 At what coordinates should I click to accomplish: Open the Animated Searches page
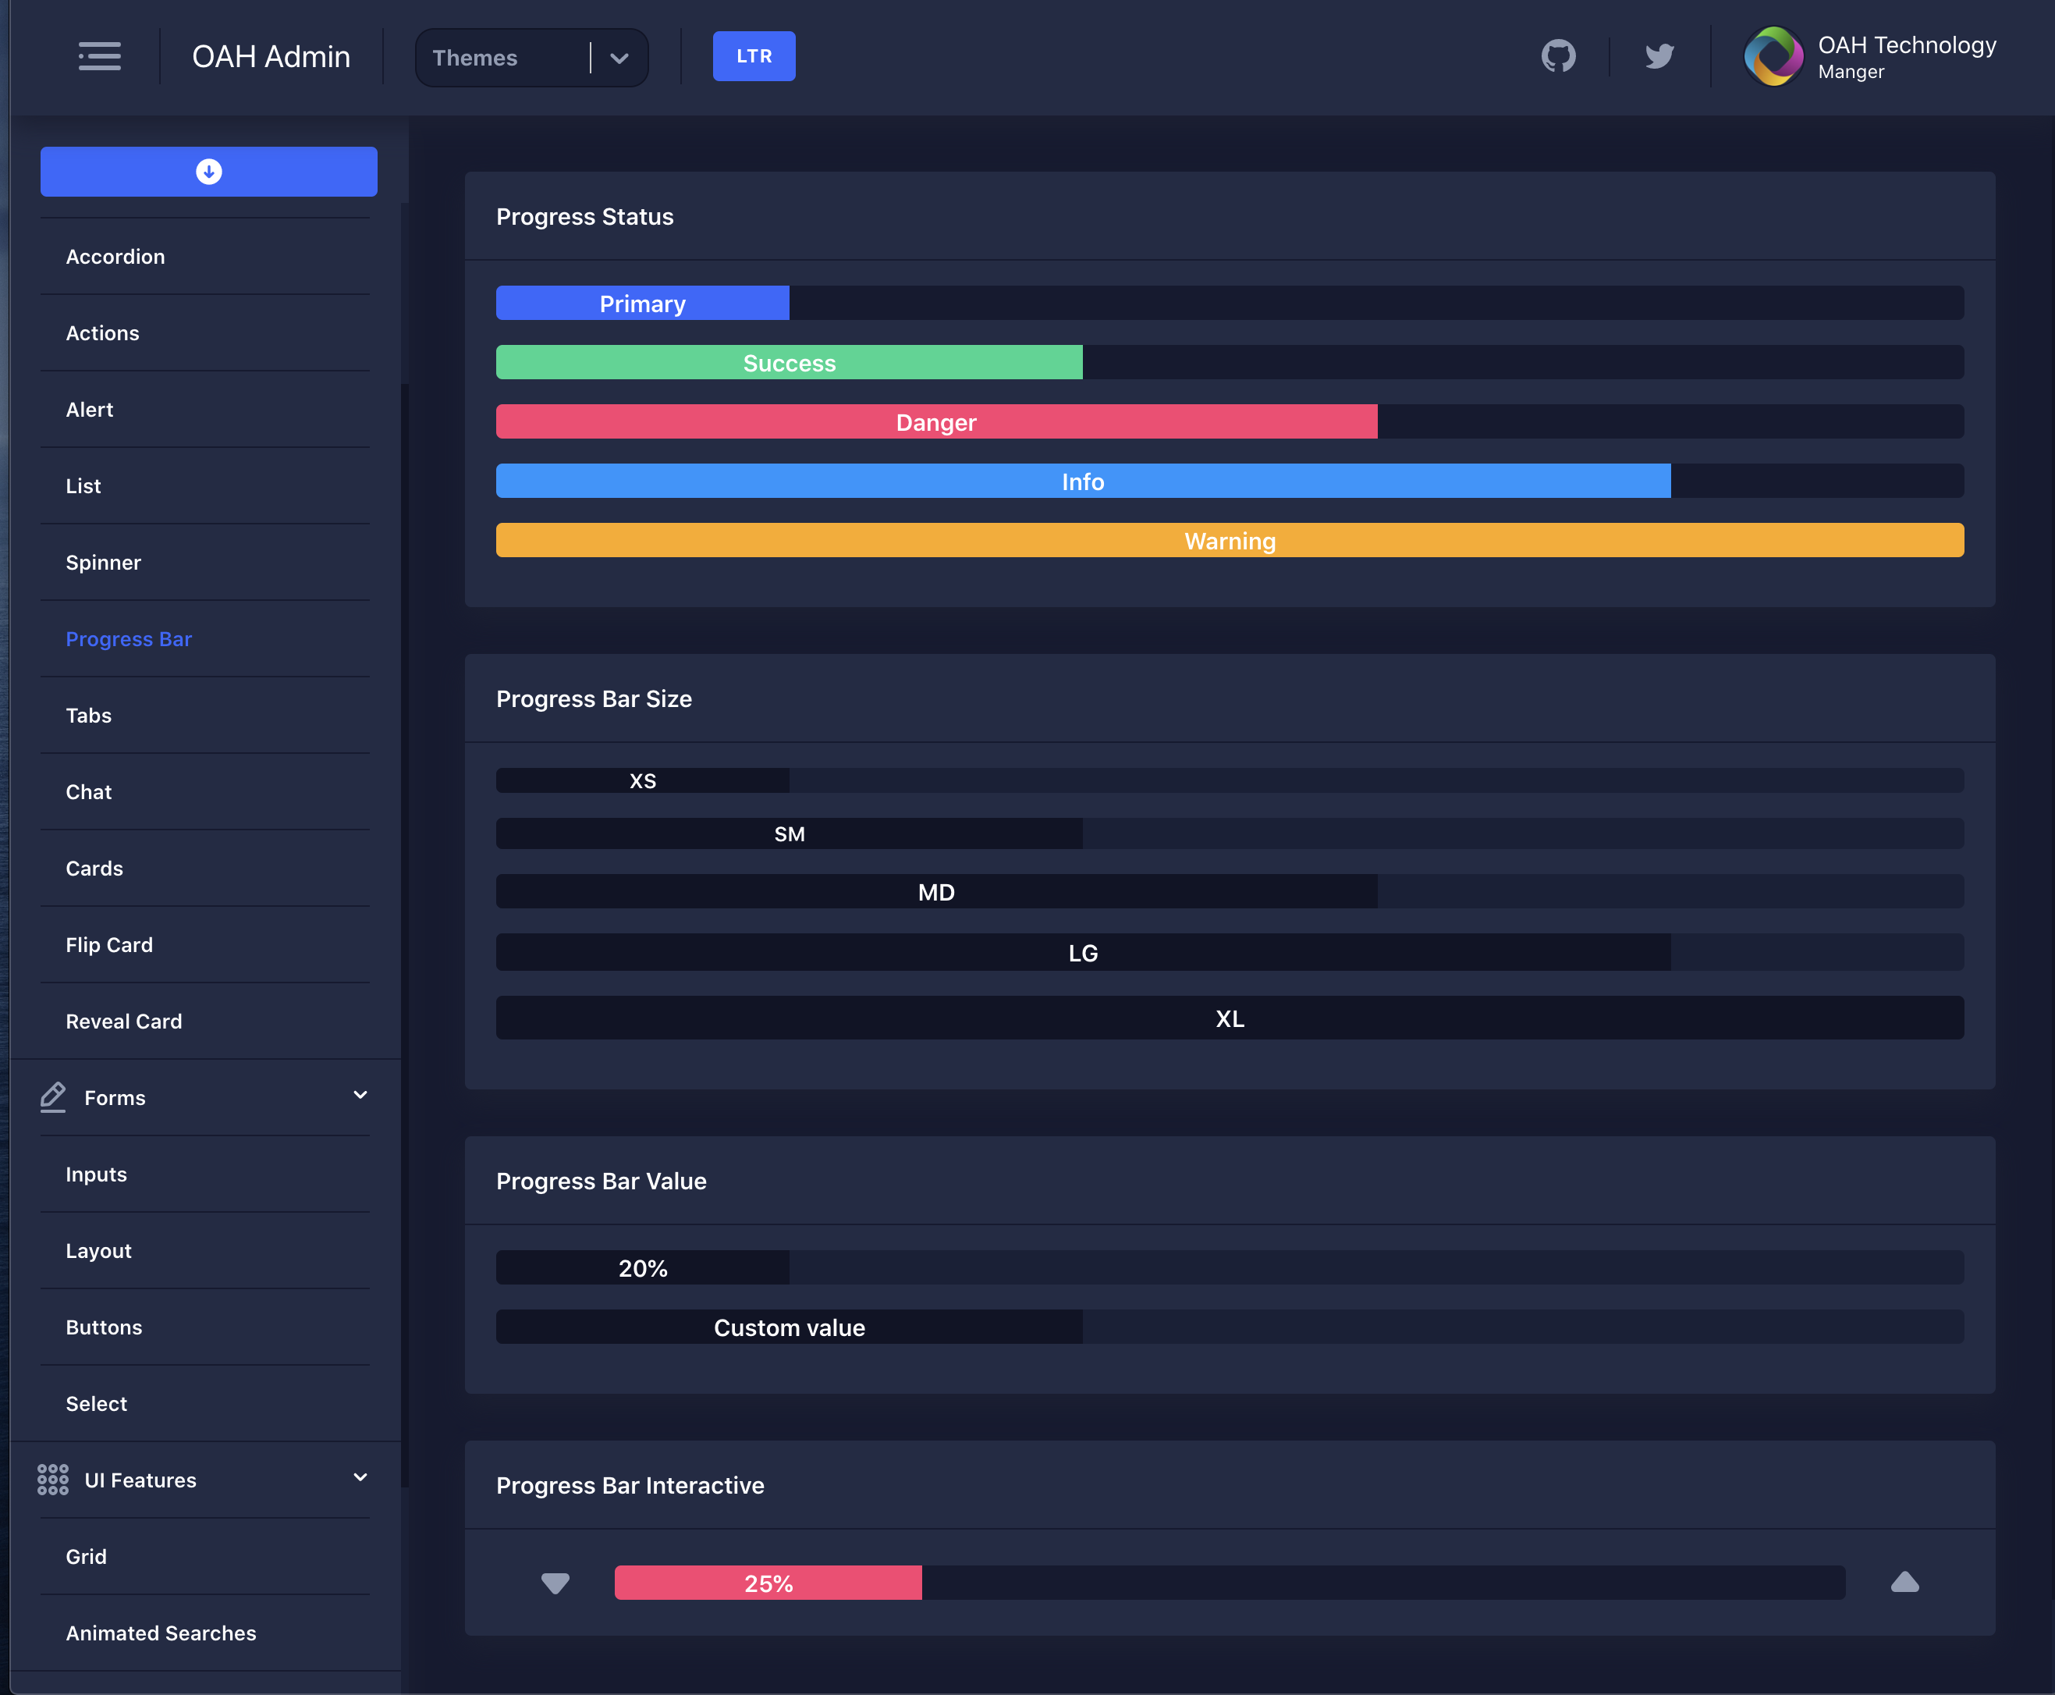(160, 1633)
